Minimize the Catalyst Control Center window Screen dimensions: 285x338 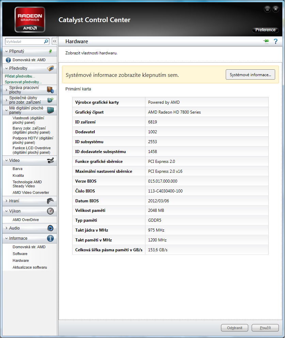[267, 9]
